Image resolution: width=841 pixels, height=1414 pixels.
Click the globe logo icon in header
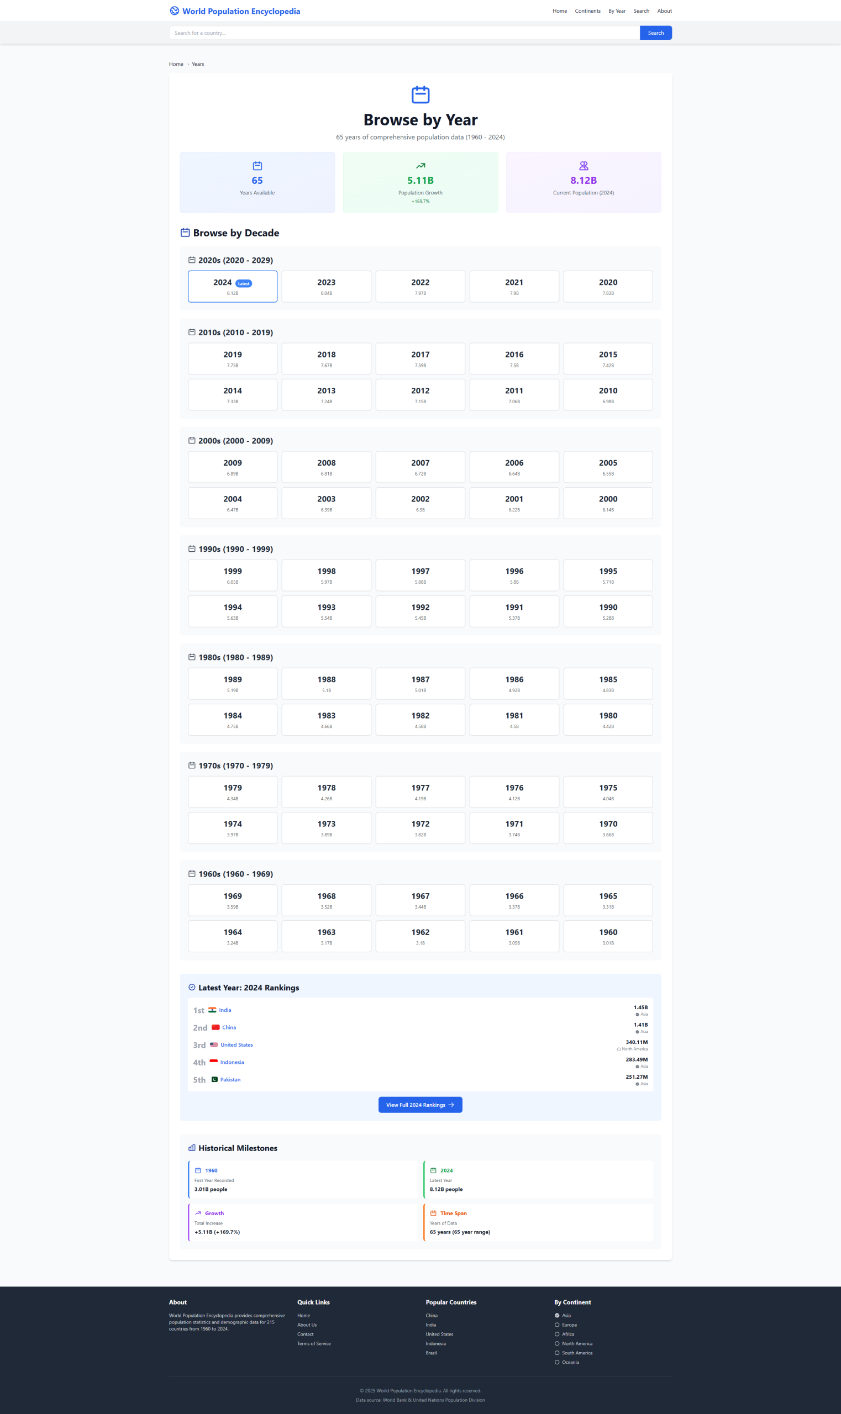pos(175,10)
